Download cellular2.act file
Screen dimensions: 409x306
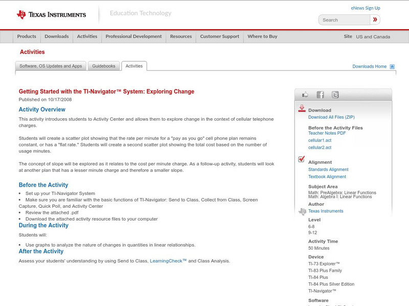click(x=320, y=147)
